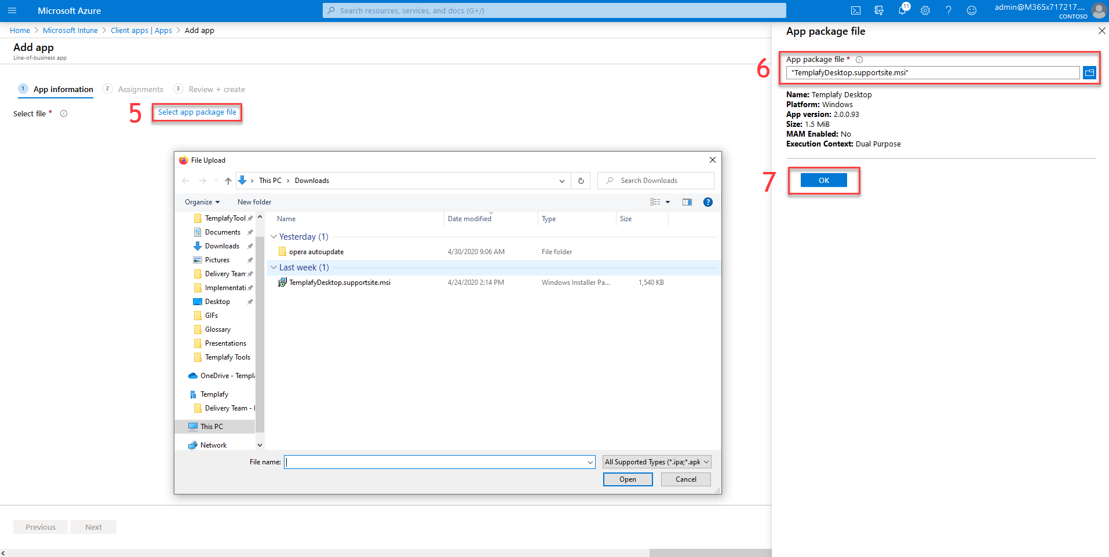Open the view options dropdown arrow
The height and width of the screenshot is (557, 1109).
pos(667,202)
